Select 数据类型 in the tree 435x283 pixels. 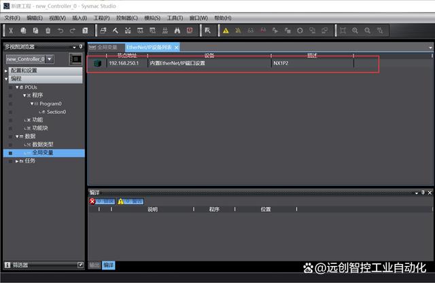(43, 145)
